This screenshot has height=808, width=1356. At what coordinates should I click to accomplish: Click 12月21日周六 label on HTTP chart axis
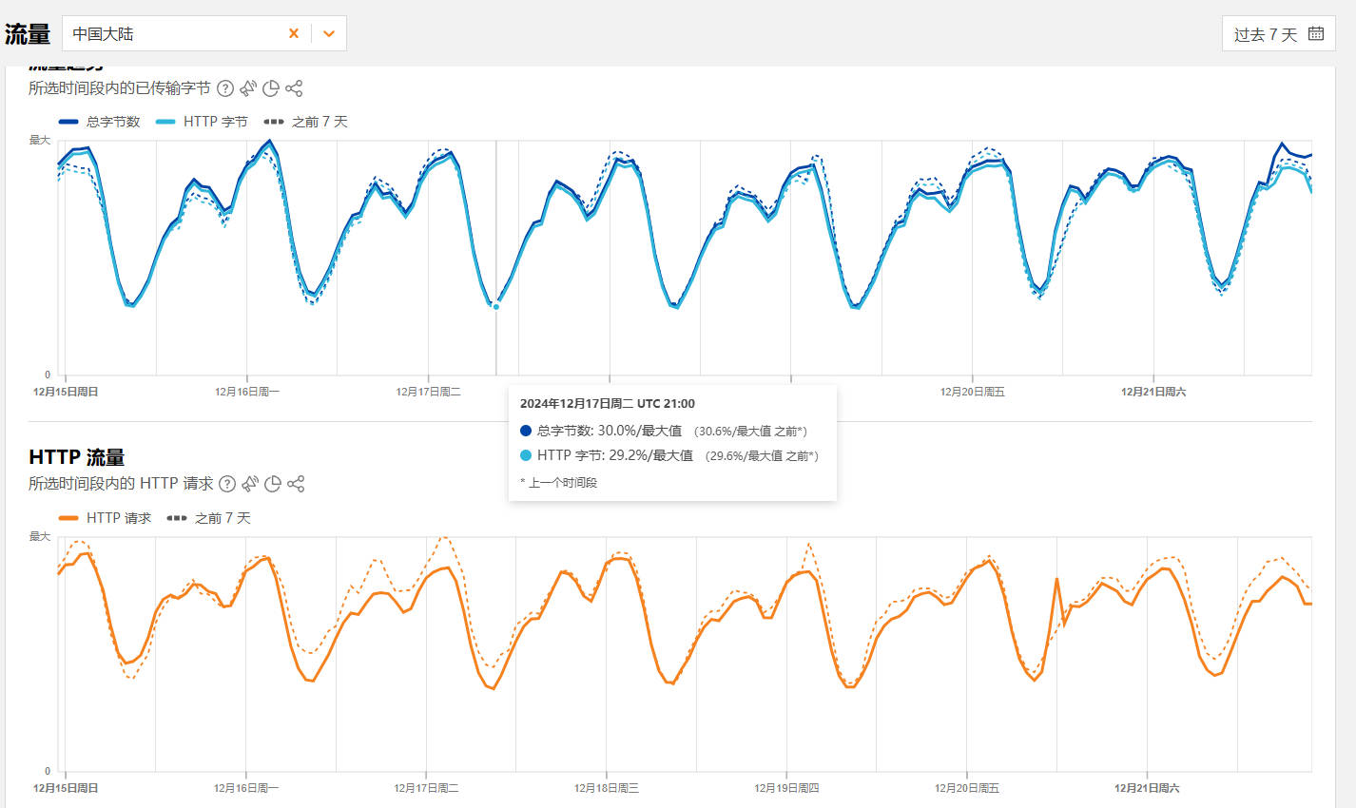(x=1147, y=788)
